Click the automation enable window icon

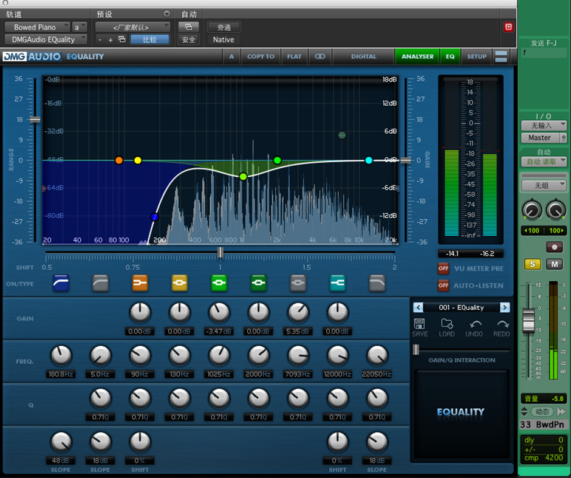188,27
